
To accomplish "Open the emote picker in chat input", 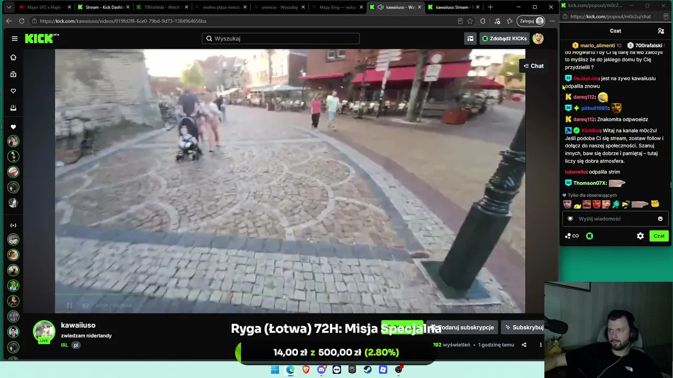I will point(660,219).
